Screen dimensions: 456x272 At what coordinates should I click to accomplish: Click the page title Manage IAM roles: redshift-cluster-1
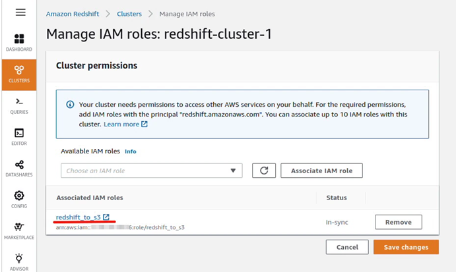pos(159,34)
